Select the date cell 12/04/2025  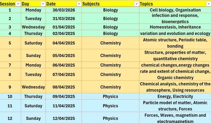(64, 118)
